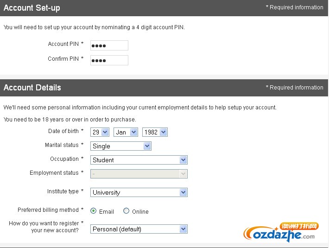Click the Account Details section header
This screenshot has height=248, width=329.
(x=164, y=88)
